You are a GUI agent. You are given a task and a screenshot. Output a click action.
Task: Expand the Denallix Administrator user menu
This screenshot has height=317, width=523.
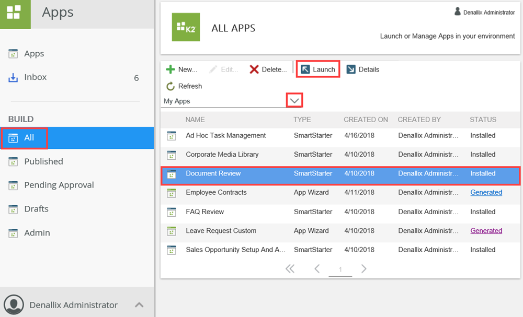[x=139, y=305]
